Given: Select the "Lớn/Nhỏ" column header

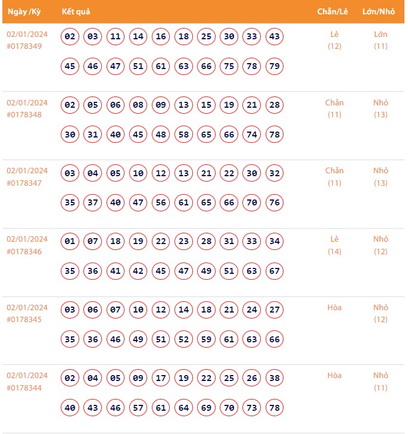Looking at the screenshot, I should tap(378, 12).
